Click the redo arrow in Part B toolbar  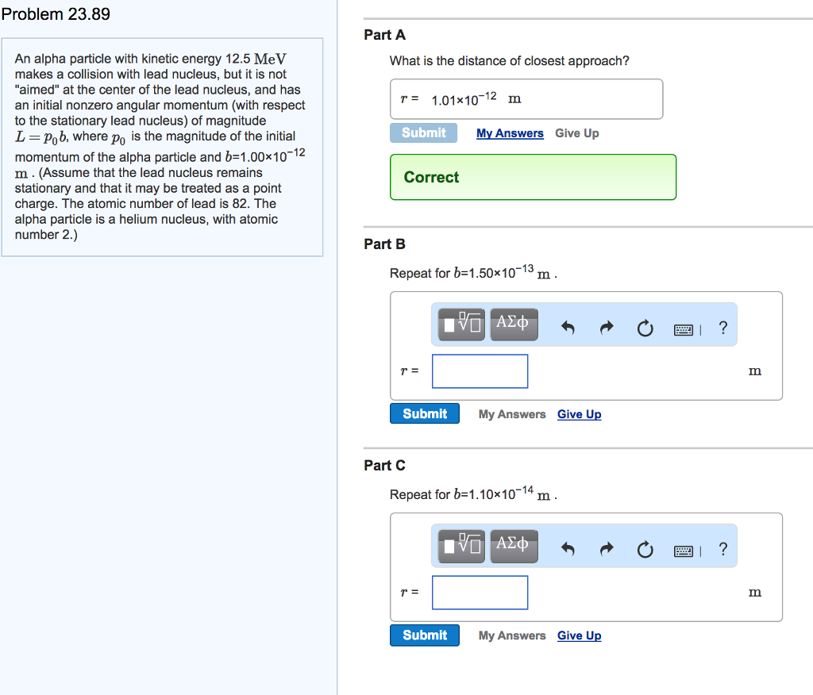tap(607, 328)
